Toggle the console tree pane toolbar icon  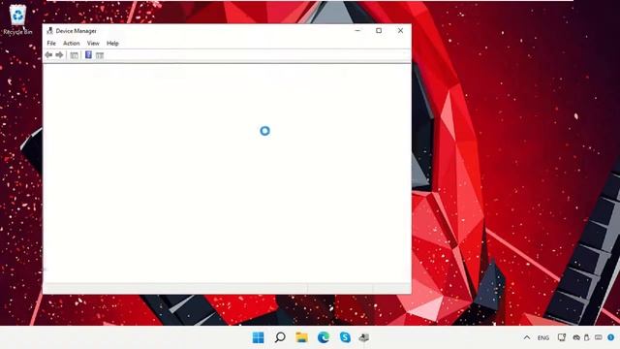click(74, 55)
